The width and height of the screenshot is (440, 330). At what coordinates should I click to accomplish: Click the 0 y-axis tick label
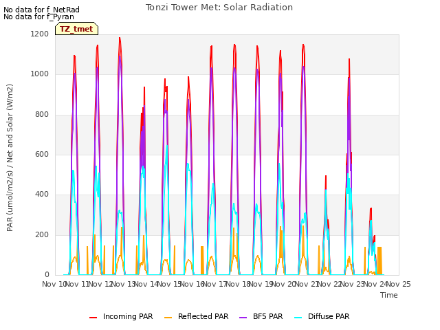click(x=47, y=274)
